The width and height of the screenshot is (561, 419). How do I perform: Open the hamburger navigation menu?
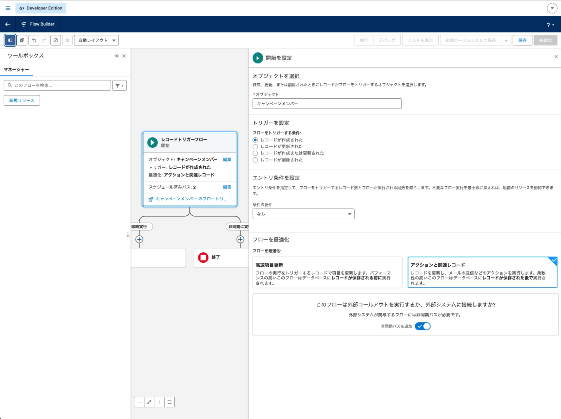coord(8,8)
